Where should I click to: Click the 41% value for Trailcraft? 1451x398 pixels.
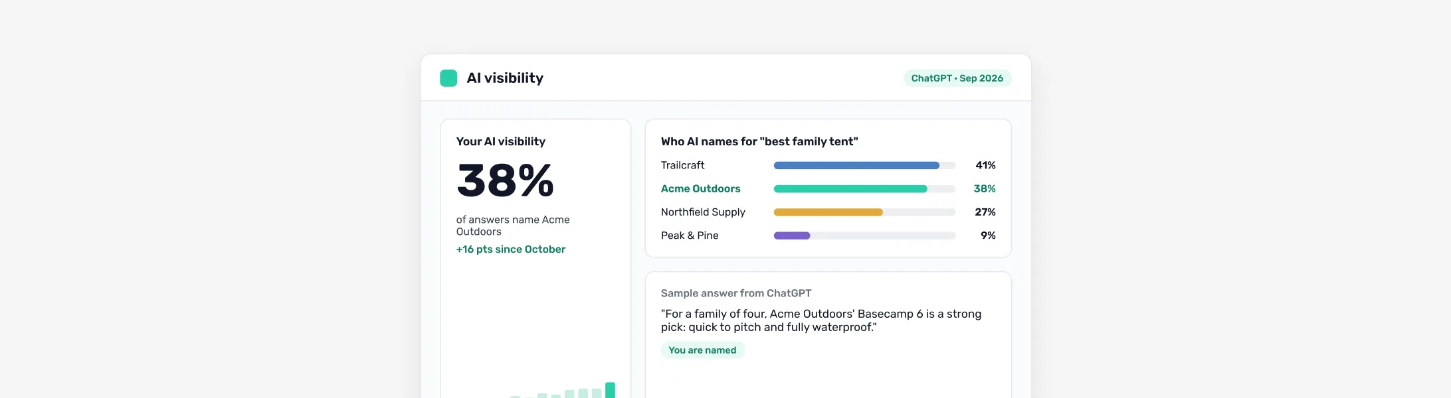[x=985, y=165]
